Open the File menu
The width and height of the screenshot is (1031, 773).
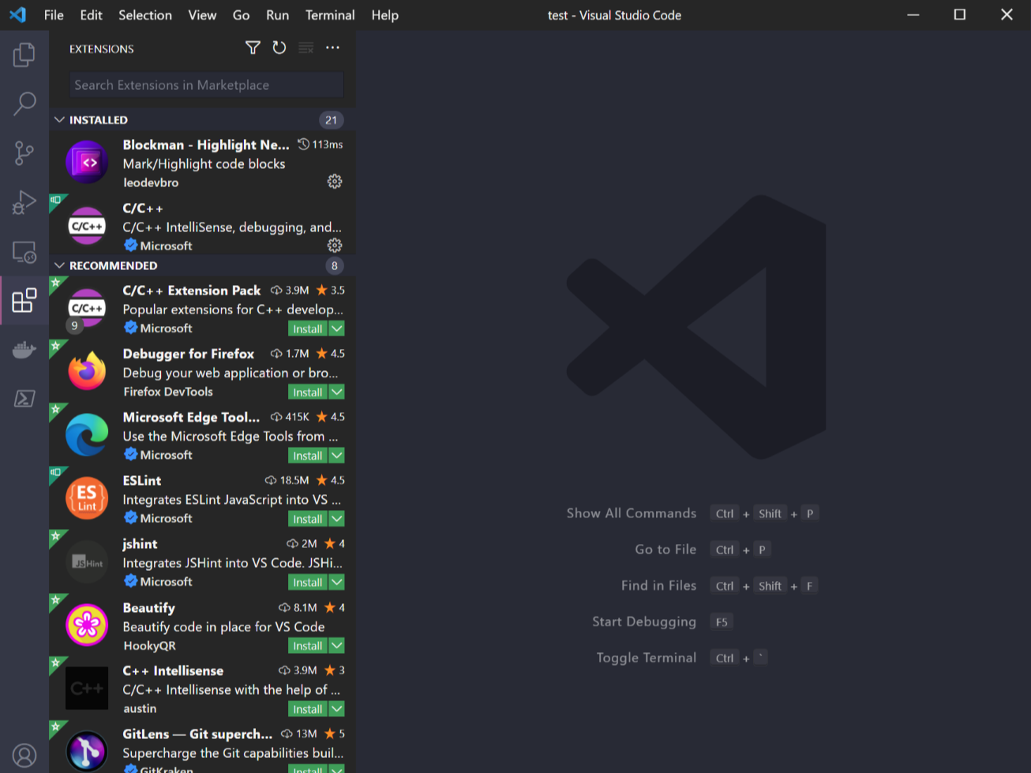pos(54,15)
